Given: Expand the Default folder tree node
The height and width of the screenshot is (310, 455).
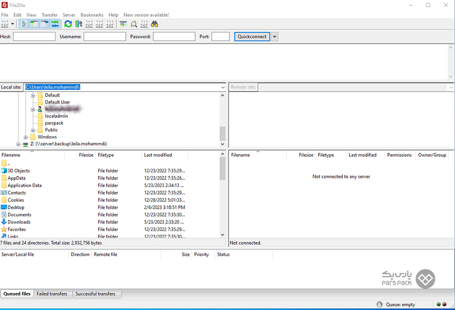Looking at the screenshot, I should [x=33, y=95].
